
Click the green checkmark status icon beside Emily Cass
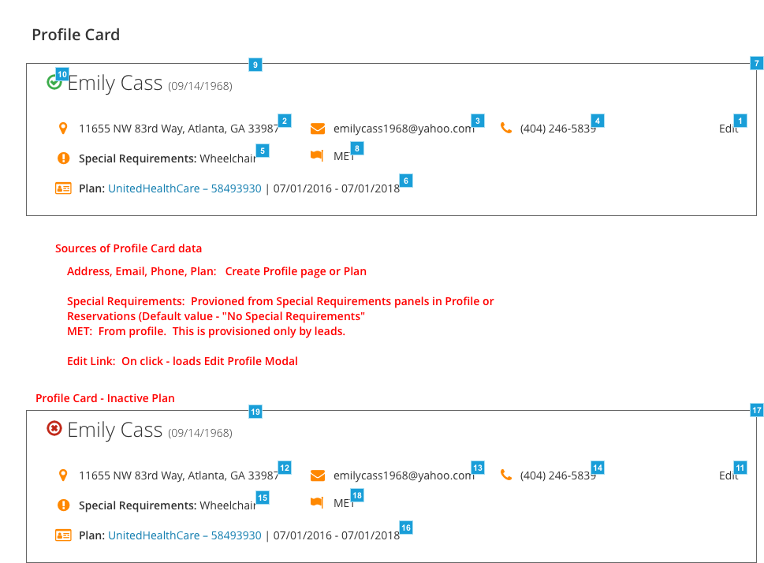pyautogui.click(x=54, y=82)
